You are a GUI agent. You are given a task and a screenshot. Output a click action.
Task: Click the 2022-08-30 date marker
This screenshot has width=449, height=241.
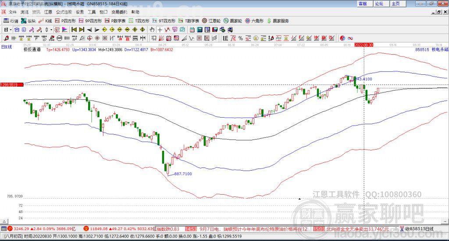[x=364, y=45]
